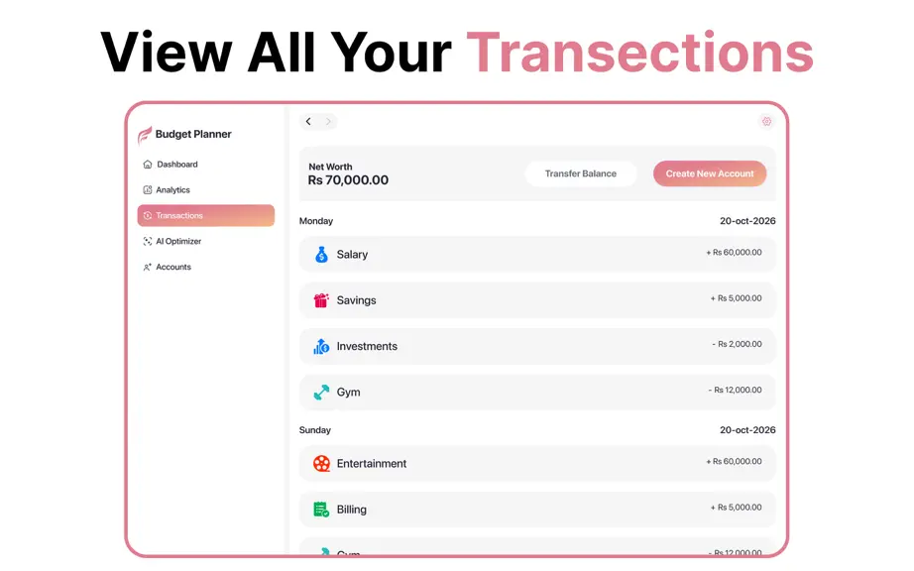Select the Investments transaction entry
Screen dimensions: 914x571
[537, 346]
